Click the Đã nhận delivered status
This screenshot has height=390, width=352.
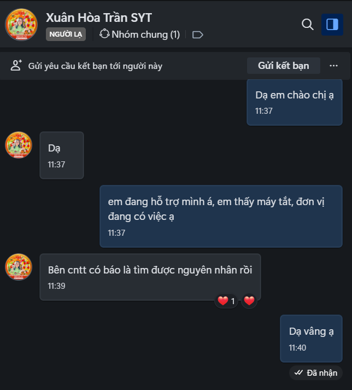point(316,373)
